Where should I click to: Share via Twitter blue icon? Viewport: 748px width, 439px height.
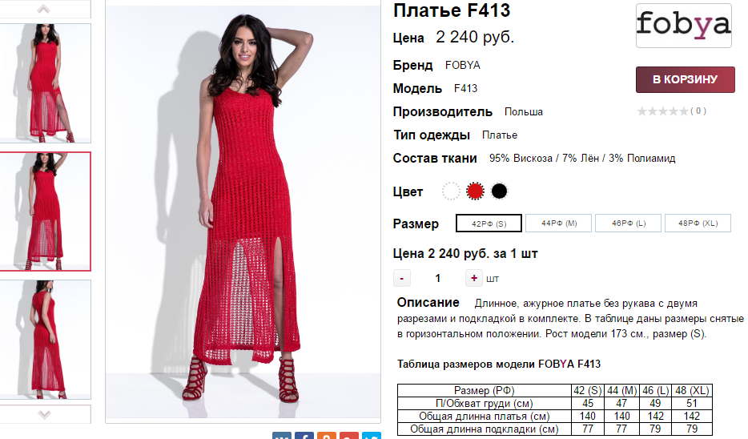pyautogui.click(x=372, y=435)
